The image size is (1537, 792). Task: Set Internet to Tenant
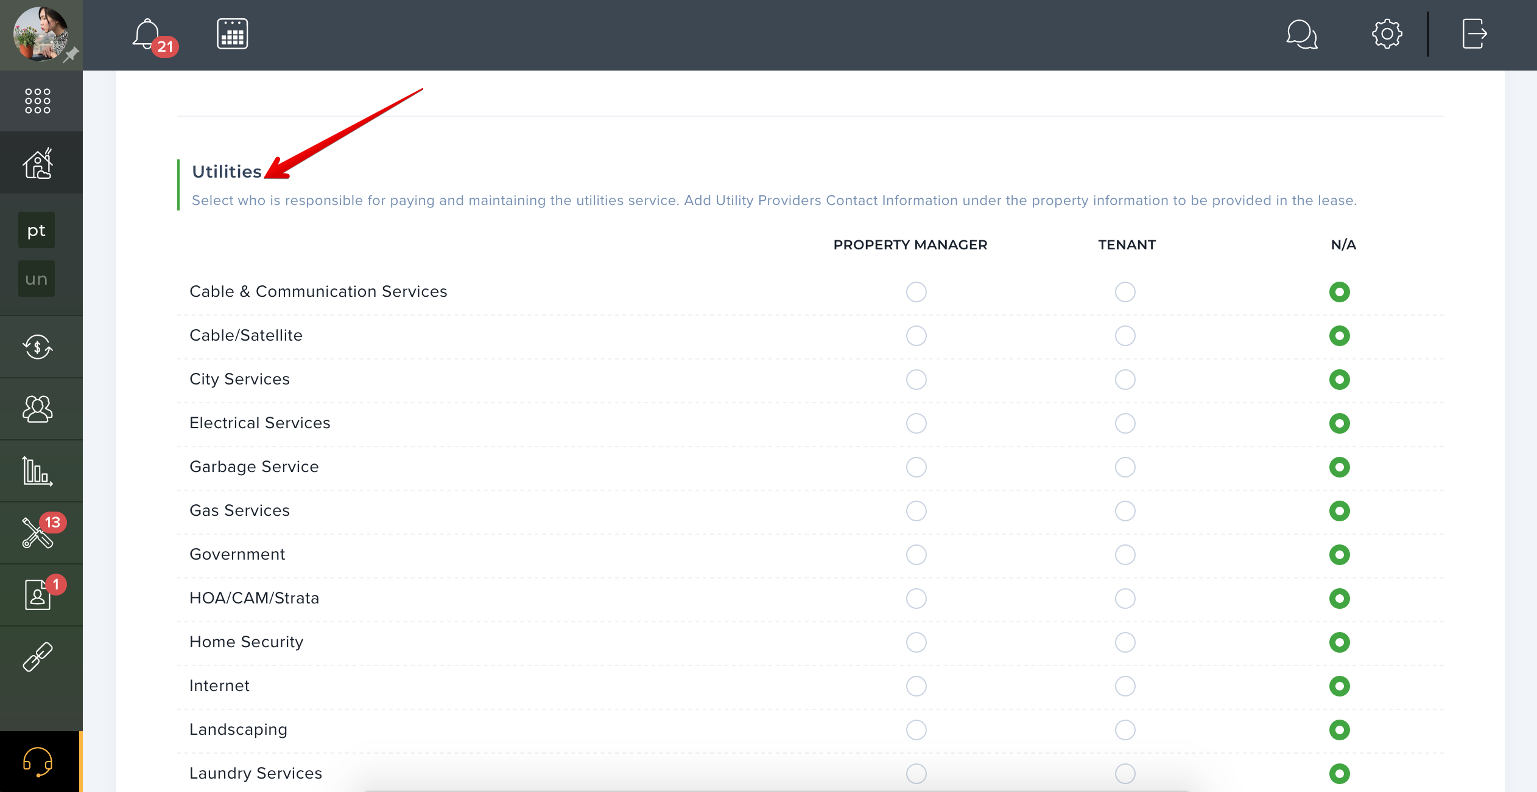(1125, 686)
